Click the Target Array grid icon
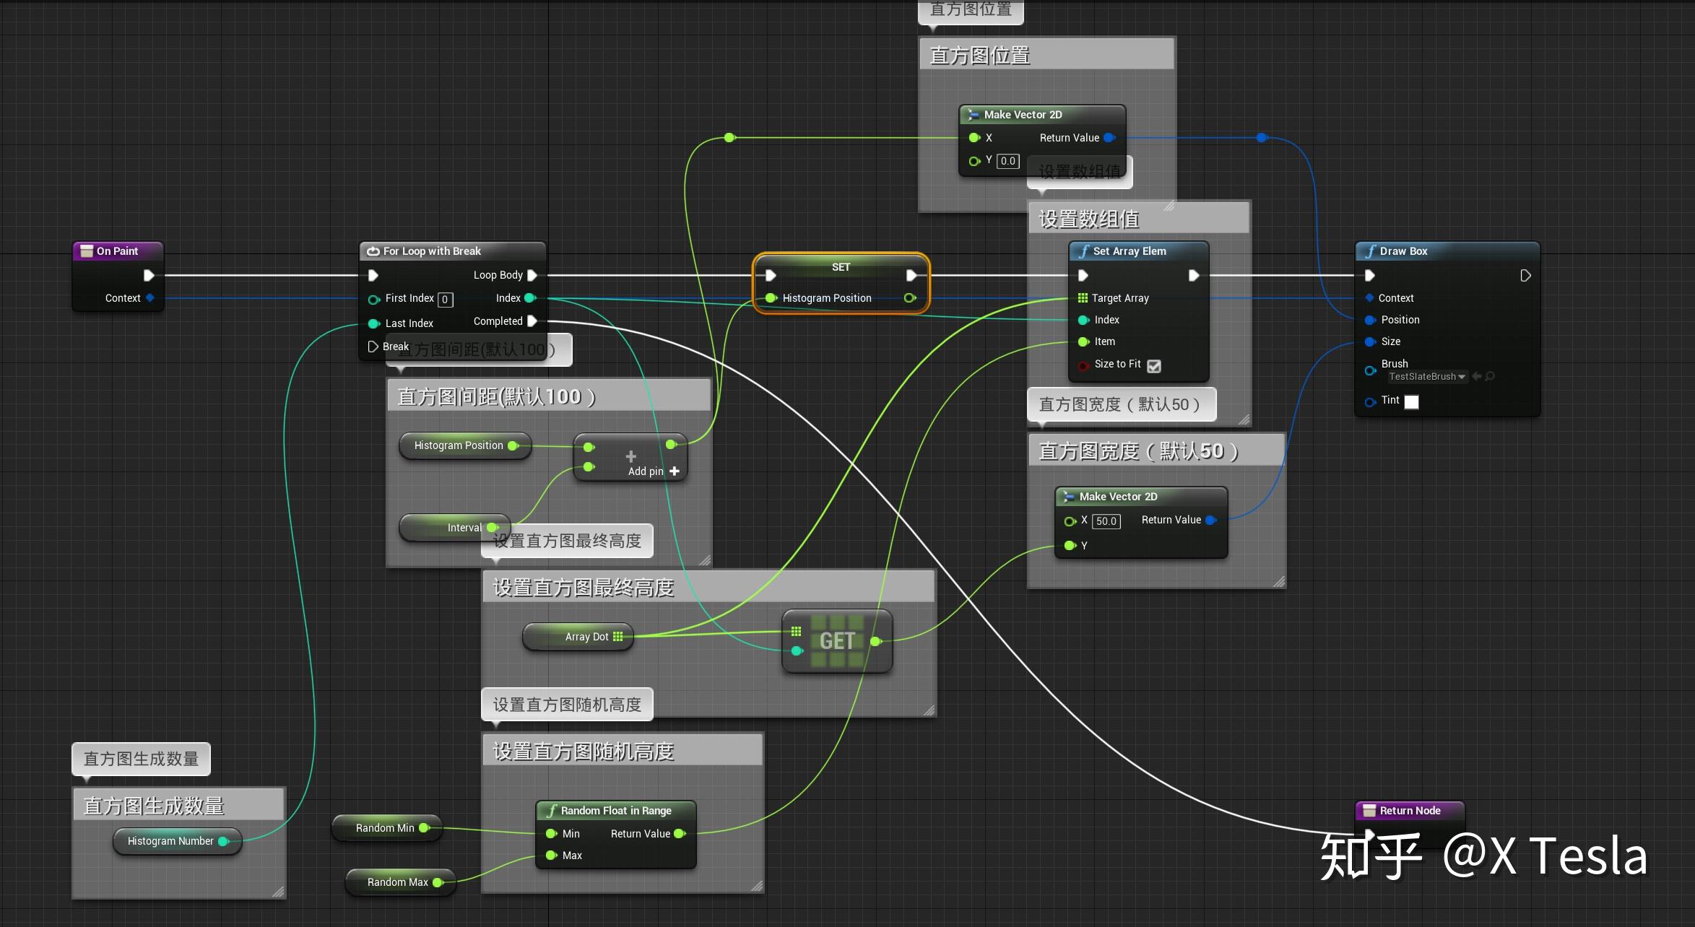The height and width of the screenshot is (927, 1695). (x=1083, y=297)
